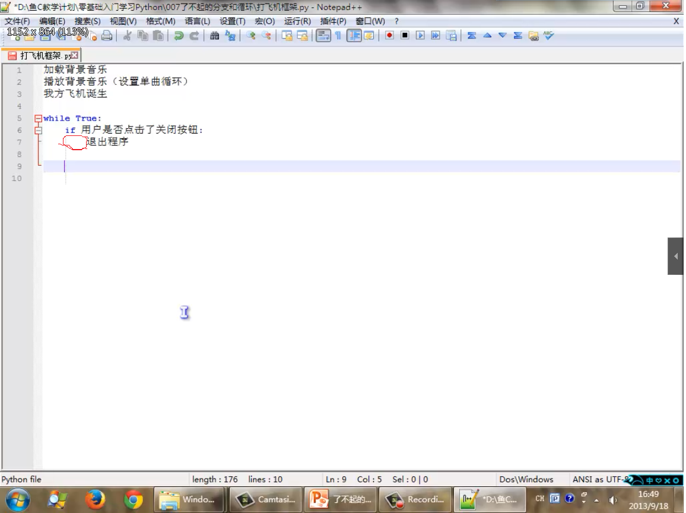Expand the side panel arrow at right edge
Viewport: 686px width, 513px height.
676,256
